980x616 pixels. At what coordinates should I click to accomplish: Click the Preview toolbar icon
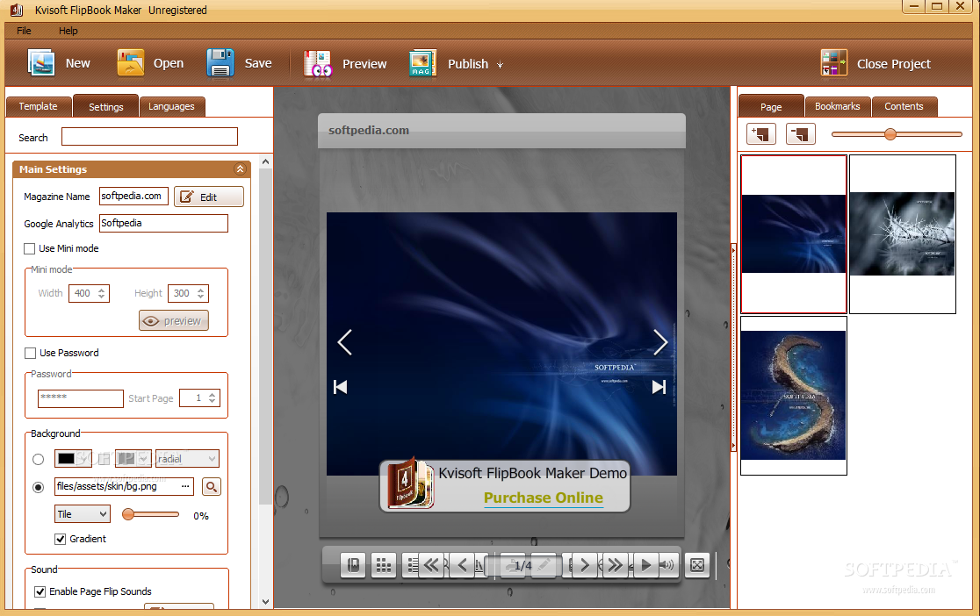[318, 64]
